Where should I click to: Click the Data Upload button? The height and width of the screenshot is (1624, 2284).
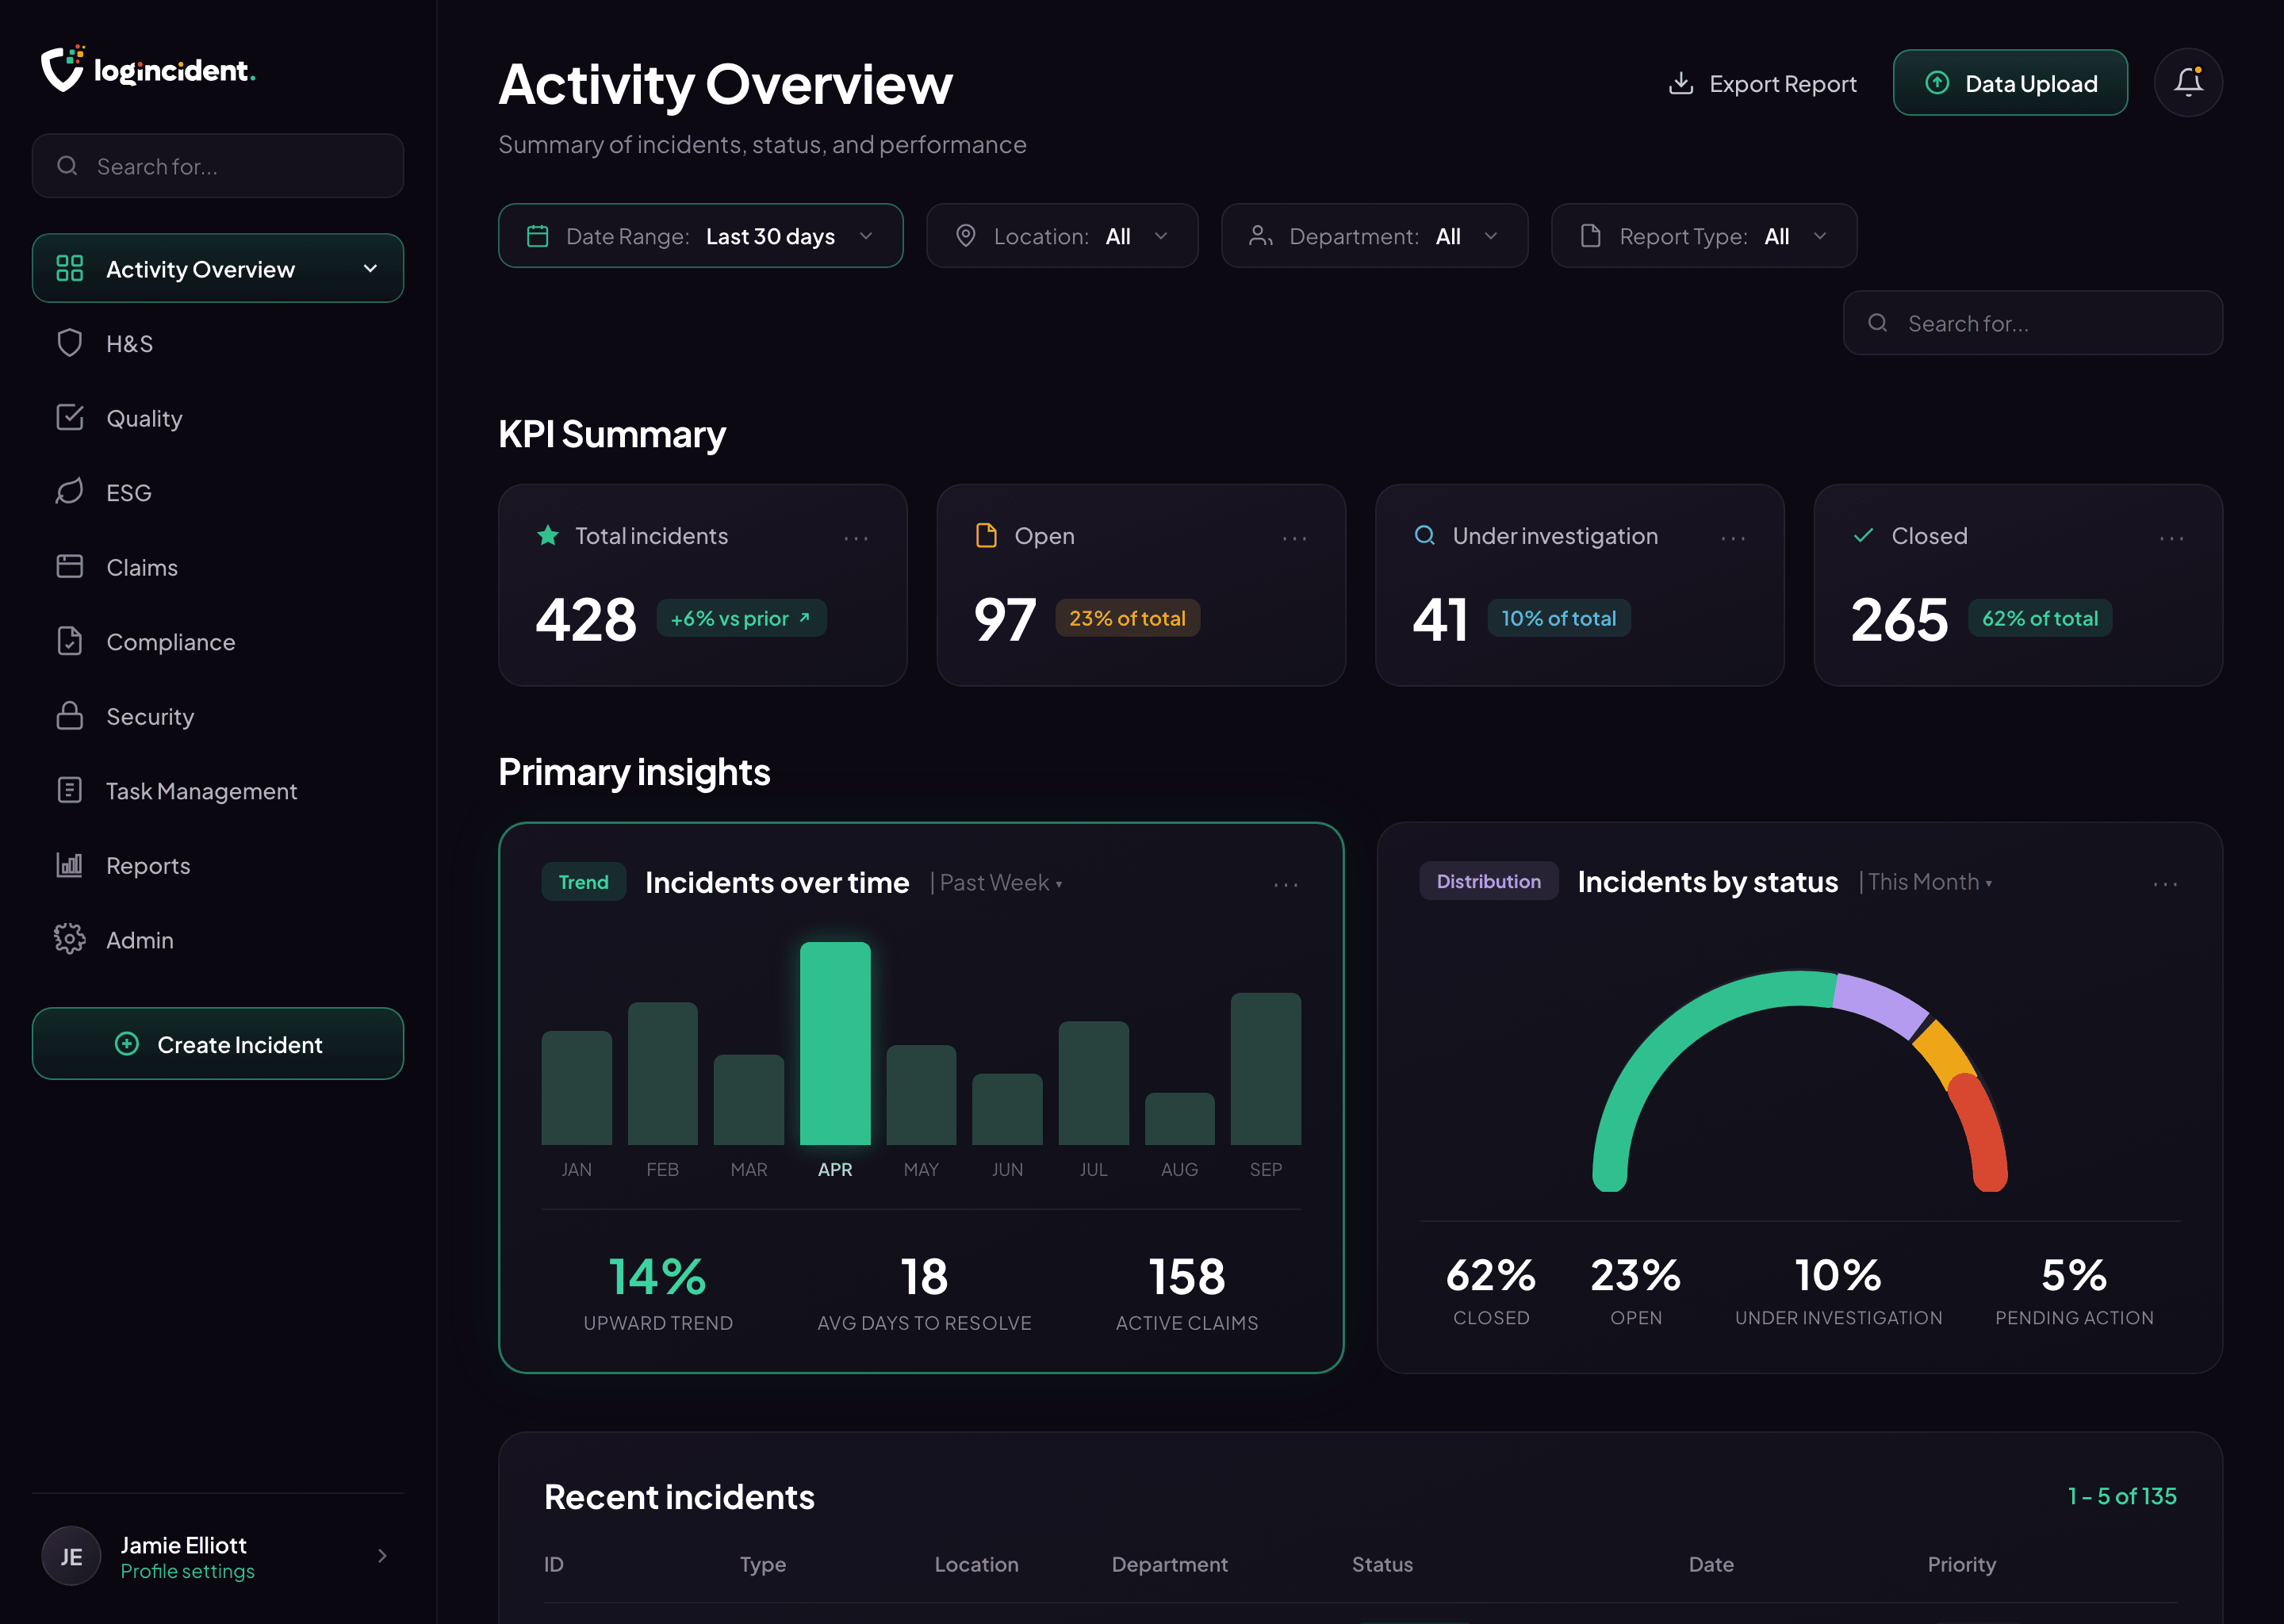(x=2010, y=83)
